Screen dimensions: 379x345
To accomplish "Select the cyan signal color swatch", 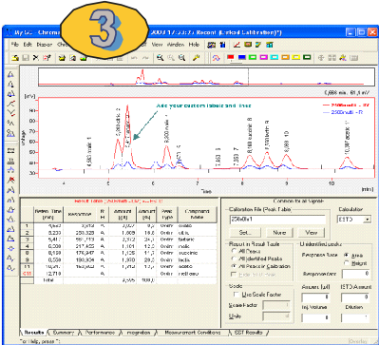I will (275, 57).
